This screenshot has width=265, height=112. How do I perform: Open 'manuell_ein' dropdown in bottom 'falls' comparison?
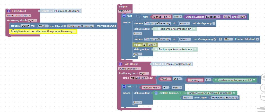(x=151, y=88)
